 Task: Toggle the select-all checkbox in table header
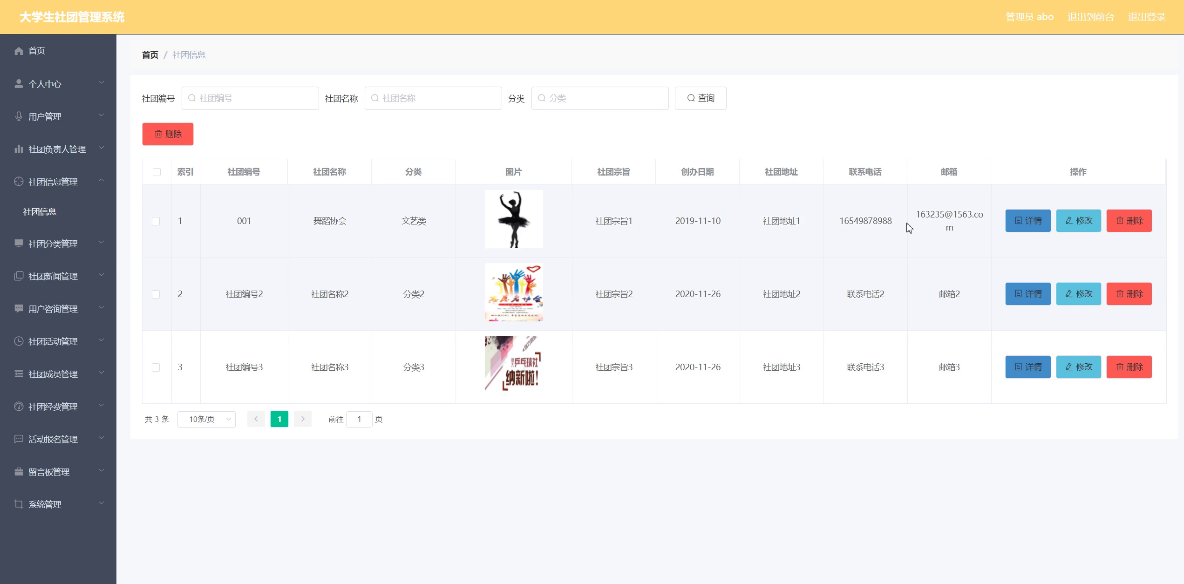click(157, 172)
